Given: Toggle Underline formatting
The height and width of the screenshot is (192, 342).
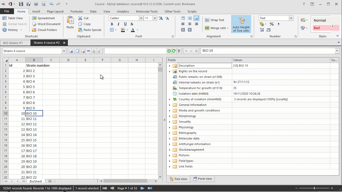Looking at the screenshot, I should pyautogui.click(x=125, y=24).
